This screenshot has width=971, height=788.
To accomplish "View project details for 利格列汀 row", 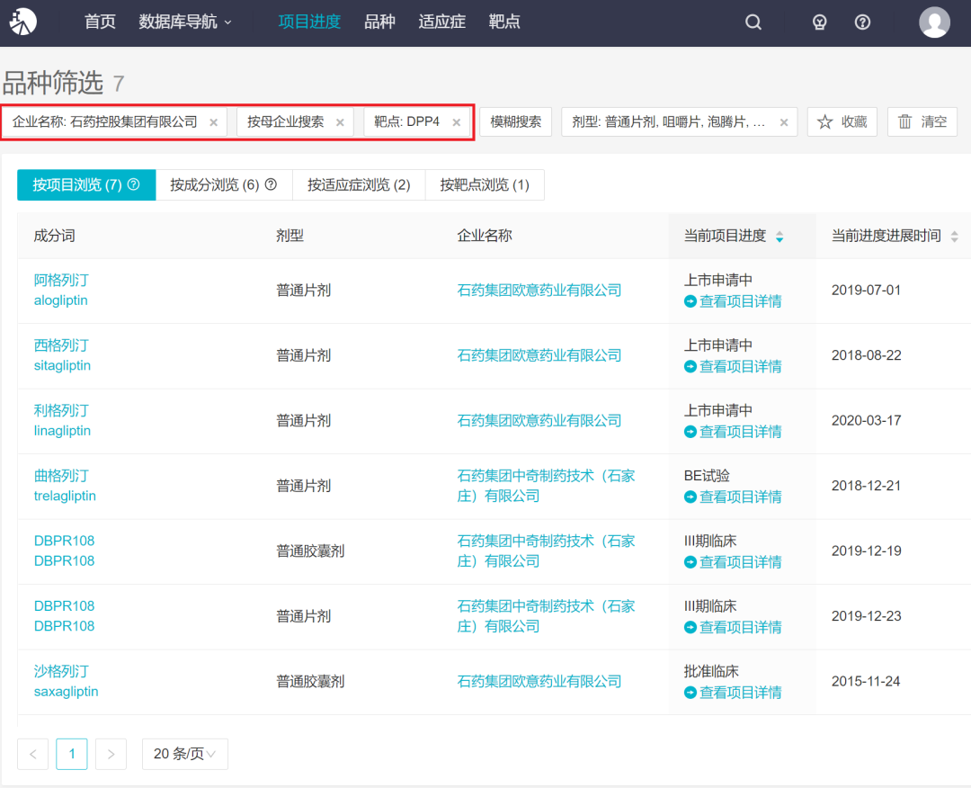I will click(x=733, y=432).
